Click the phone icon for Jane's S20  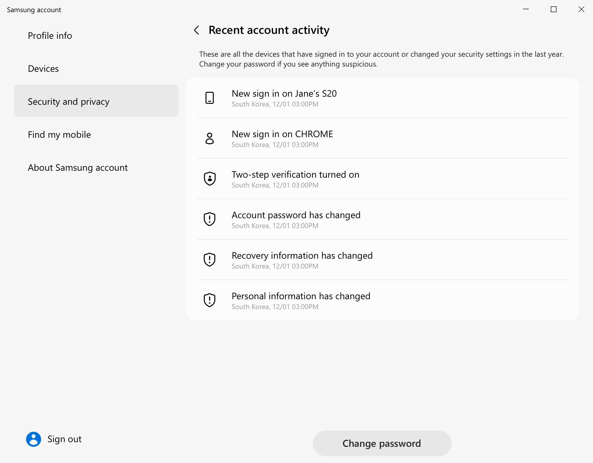[x=209, y=98]
